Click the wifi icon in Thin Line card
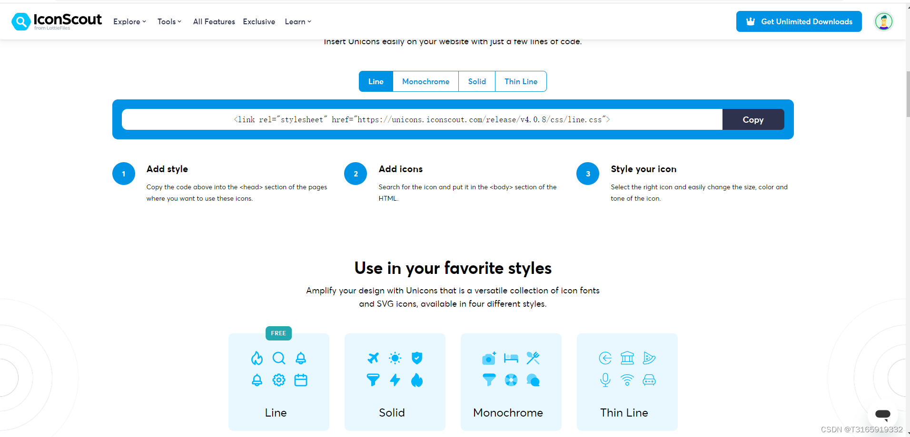This screenshot has width=910, height=437. click(x=627, y=380)
